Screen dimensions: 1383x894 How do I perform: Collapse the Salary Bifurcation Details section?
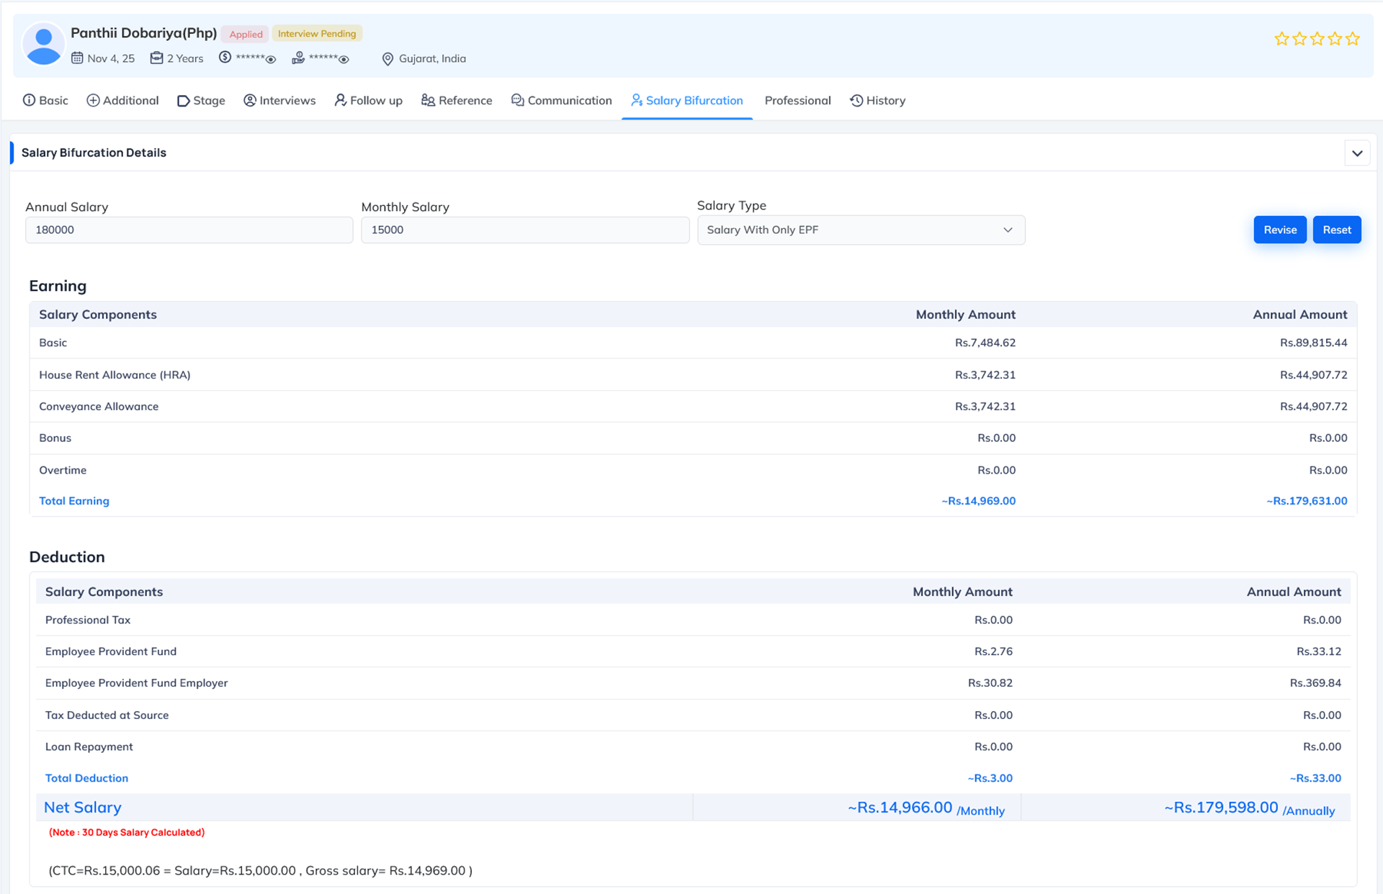click(1357, 153)
